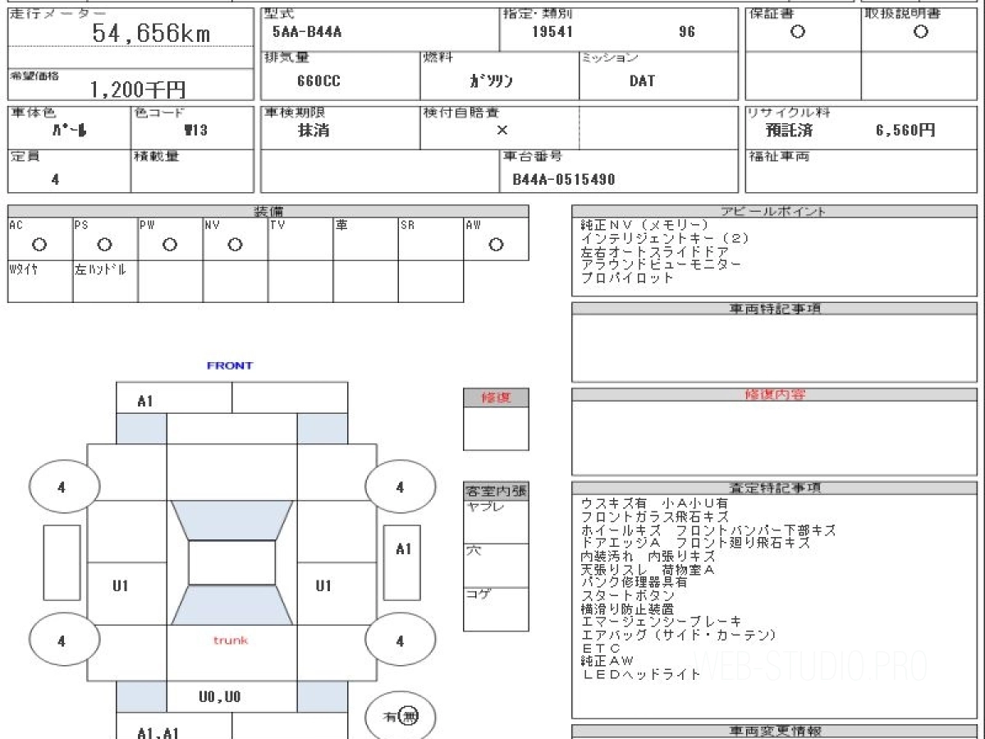Viewport: 985px width, 739px height.
Task: Select the 左ハンドル equipment cell
Action: point(105,281)
